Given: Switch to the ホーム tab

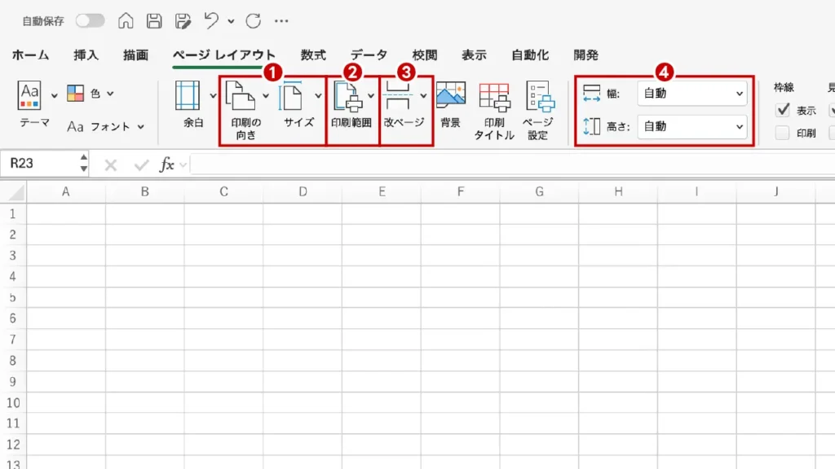Looking at the screenshot, I should (30, 55).
